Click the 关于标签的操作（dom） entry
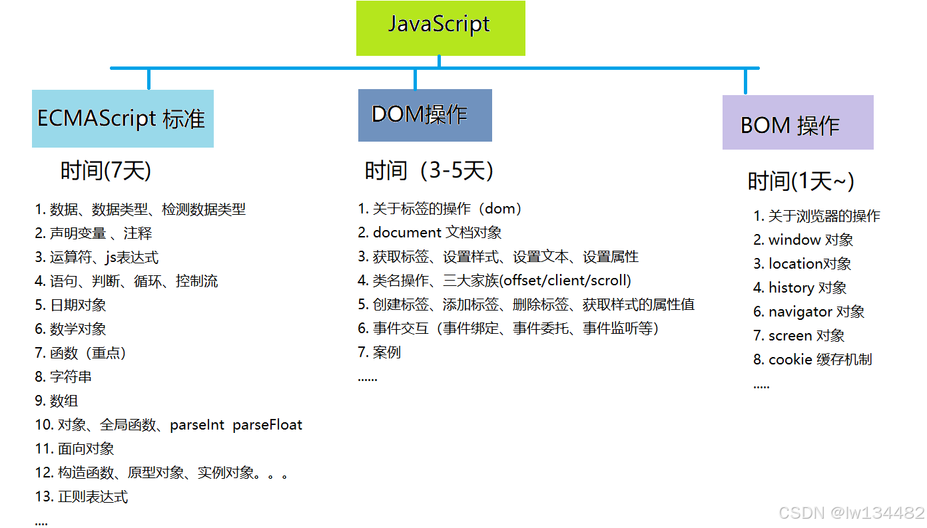Image resolution: width=927 pixels, height=528 pixels. 439,208
